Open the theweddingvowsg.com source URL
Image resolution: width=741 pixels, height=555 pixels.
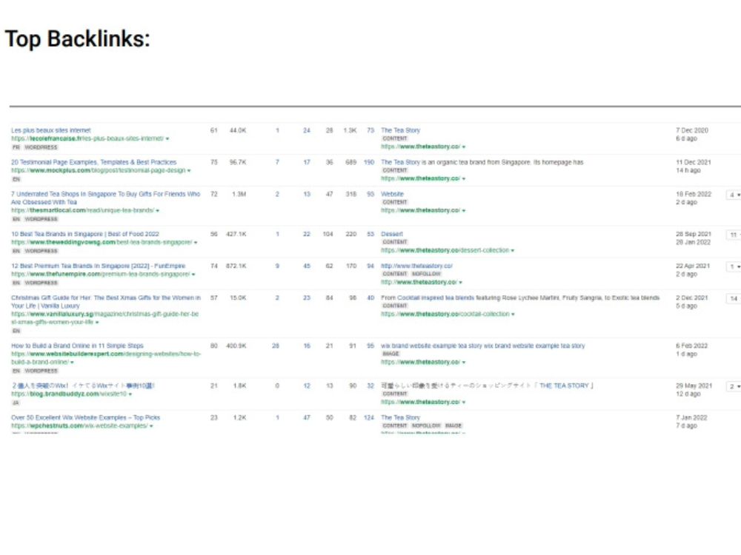tap(101, 242)
